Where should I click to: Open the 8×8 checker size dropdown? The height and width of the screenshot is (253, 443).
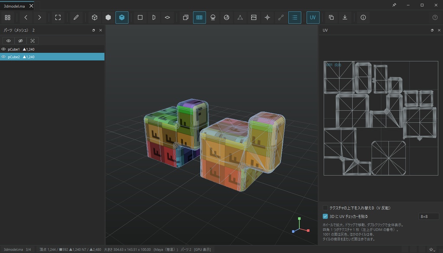point(429,217)
